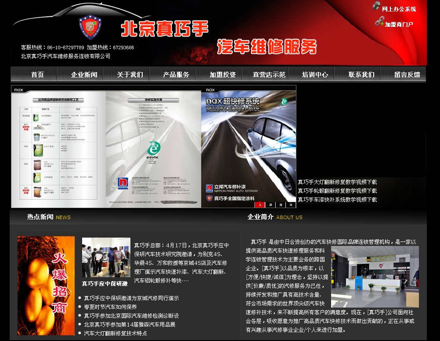The width and height of the screenshot is (440, 341).
Task: Open 真巧手大灯翻新修复教学视频下载 link
Action: [337, 182]
